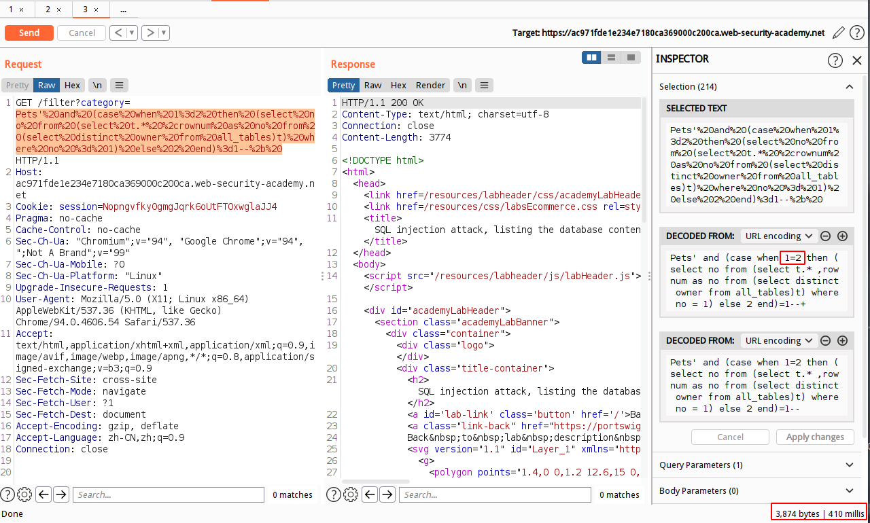Click the Response pane search field
Screen dimensions: 870x523
pos(494,494)
